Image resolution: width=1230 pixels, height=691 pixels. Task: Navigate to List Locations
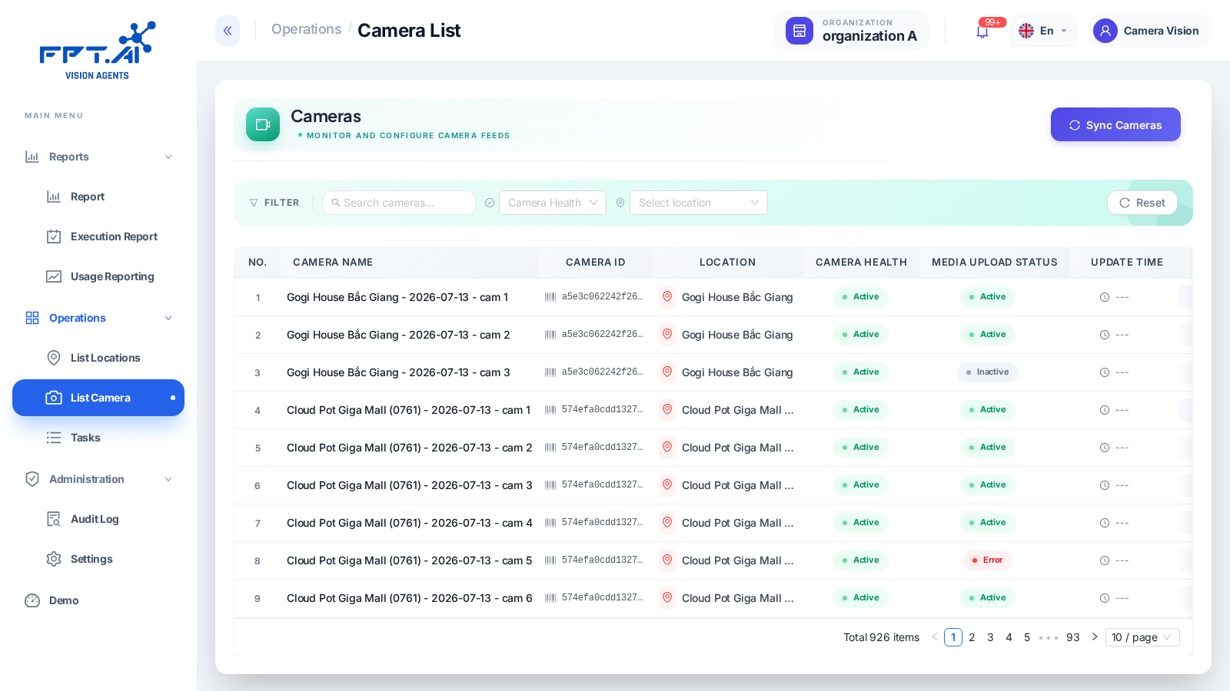98,358
